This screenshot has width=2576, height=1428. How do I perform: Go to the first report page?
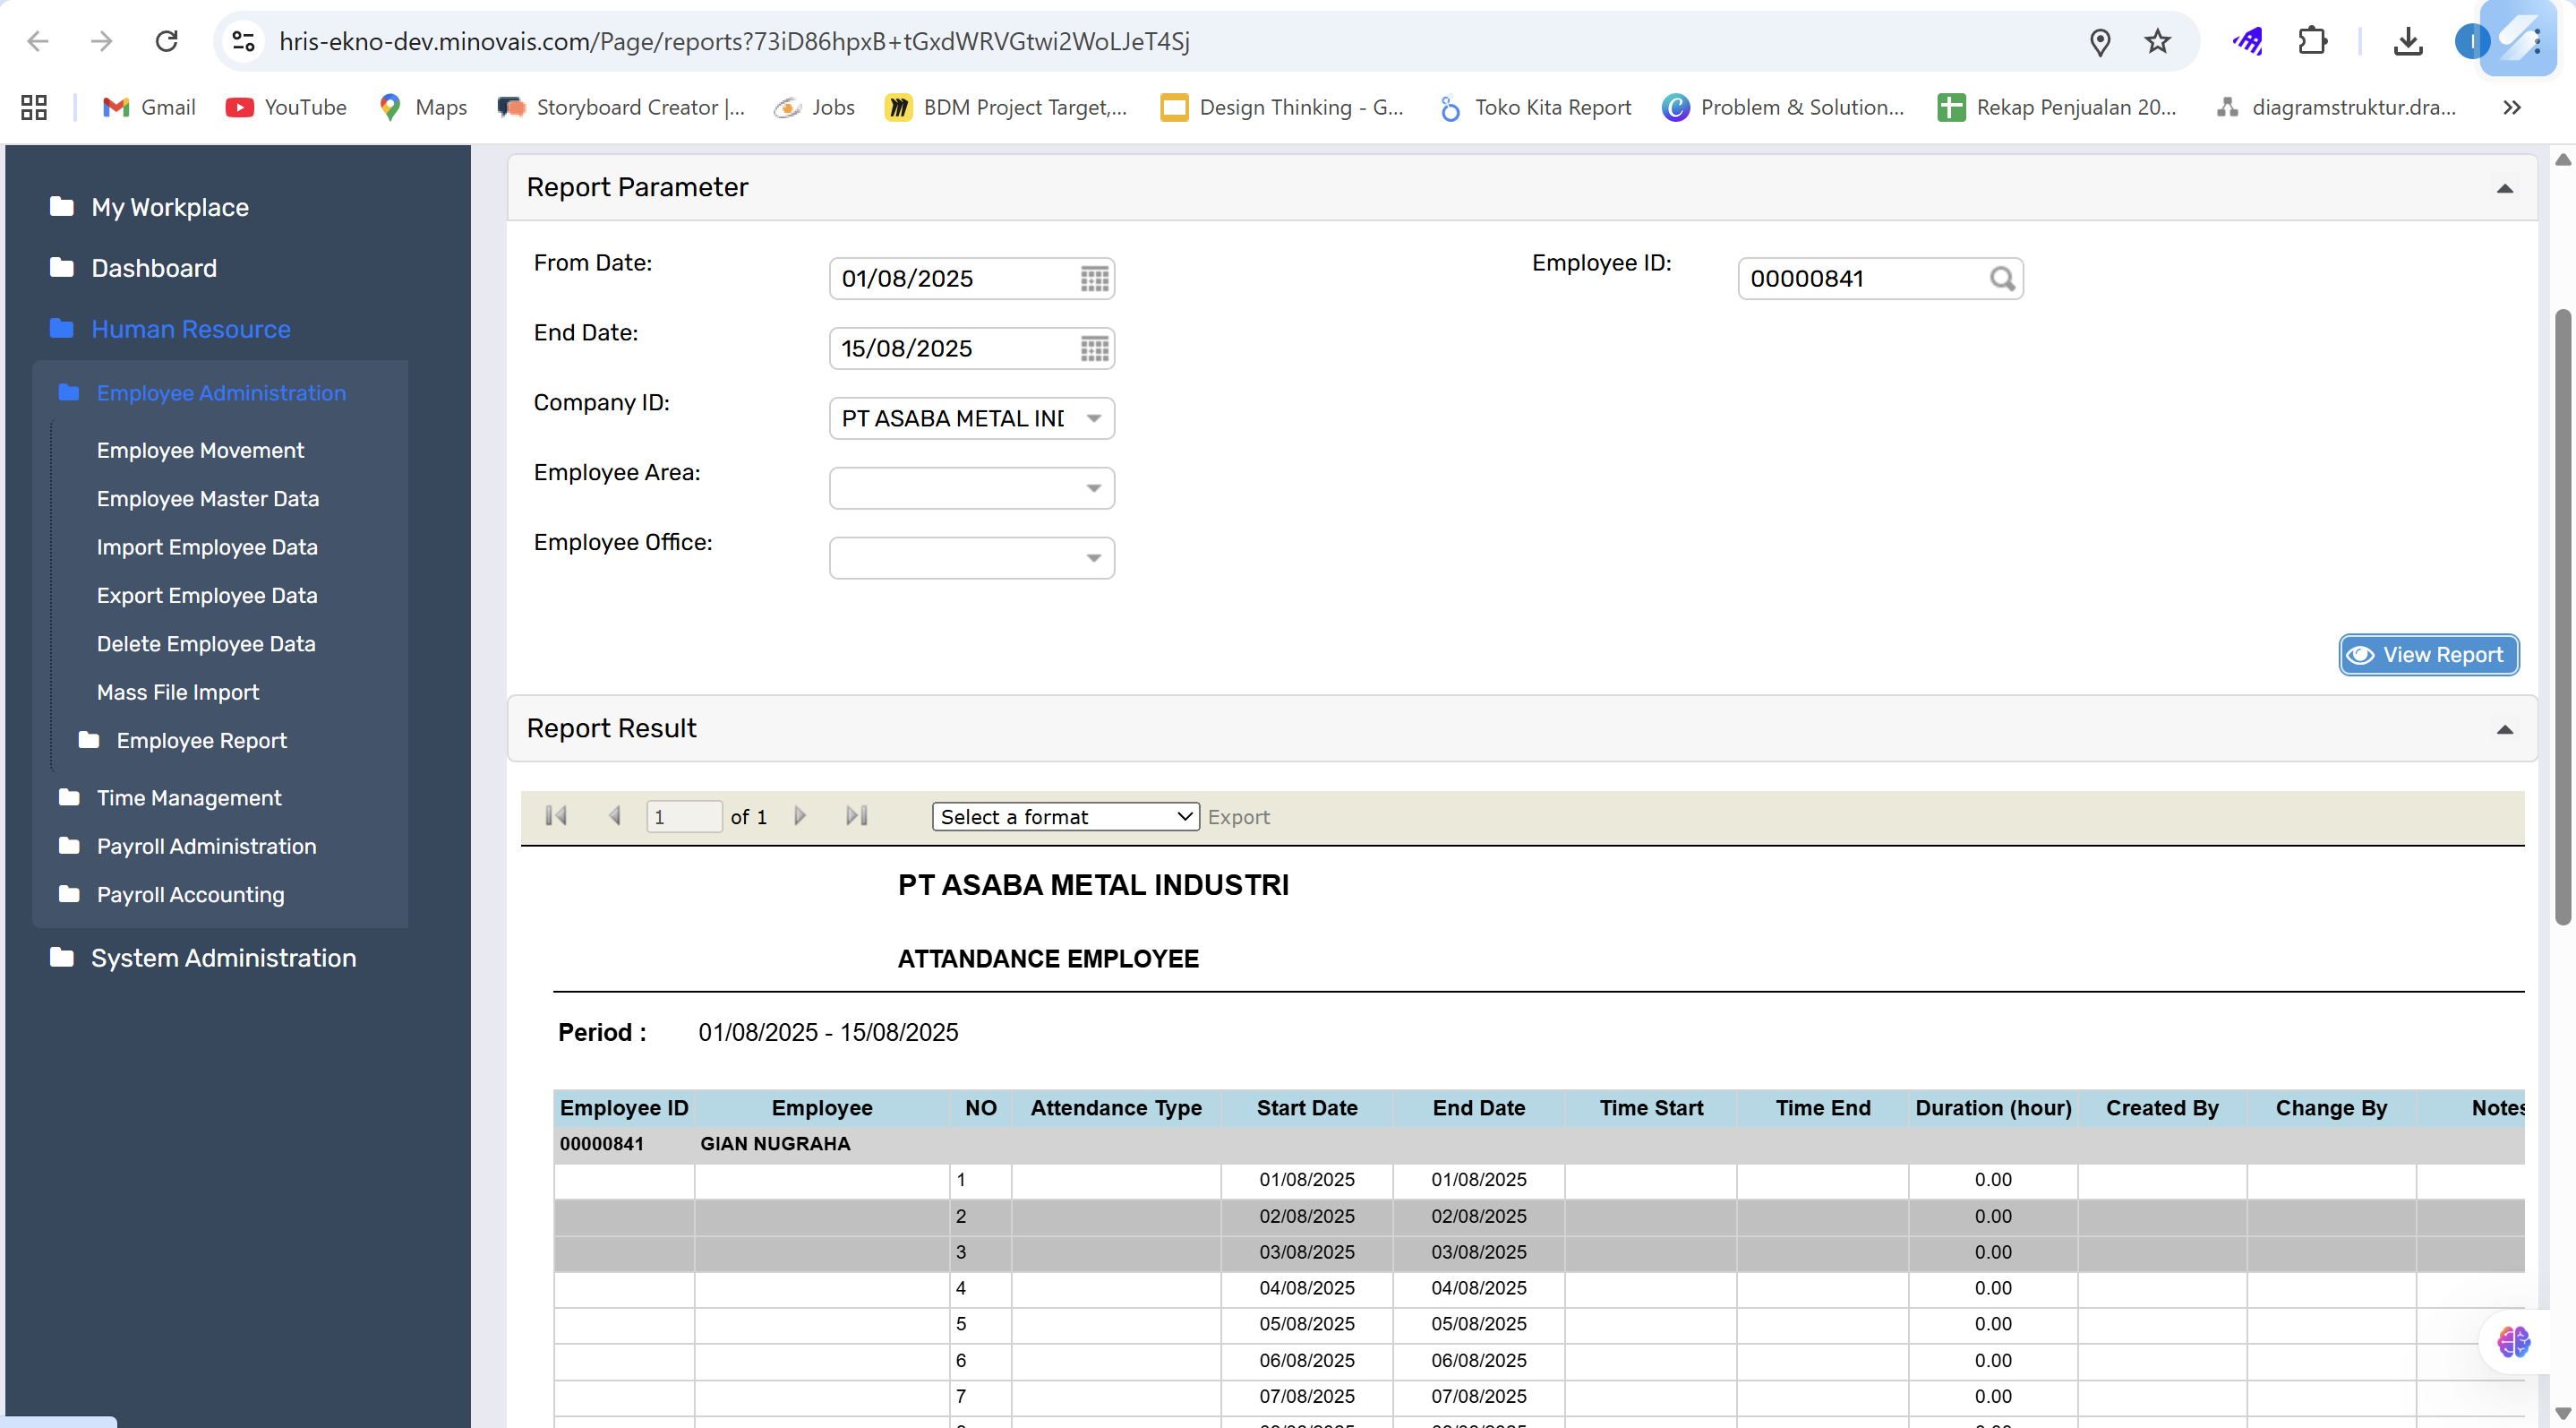click(x=556, y=815)
